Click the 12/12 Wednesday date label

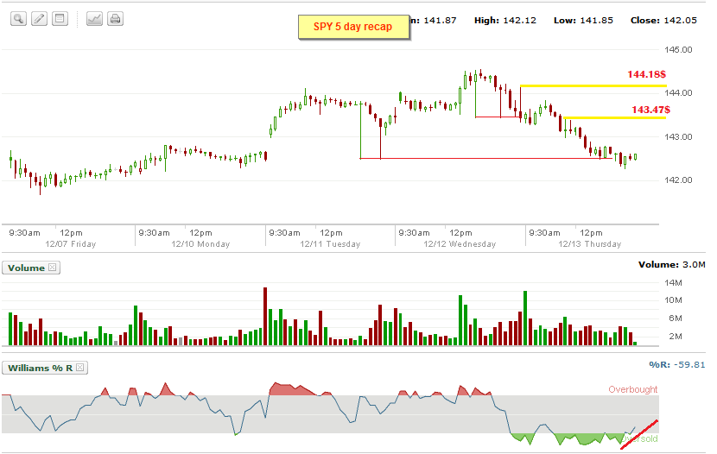point(460,244)
